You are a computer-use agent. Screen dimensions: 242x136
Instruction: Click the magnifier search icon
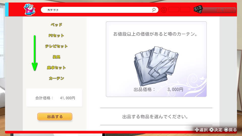(154, 10)
